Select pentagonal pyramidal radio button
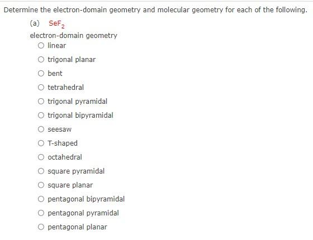The height and width of the screenshot is (240, 313). pos(41,213)
